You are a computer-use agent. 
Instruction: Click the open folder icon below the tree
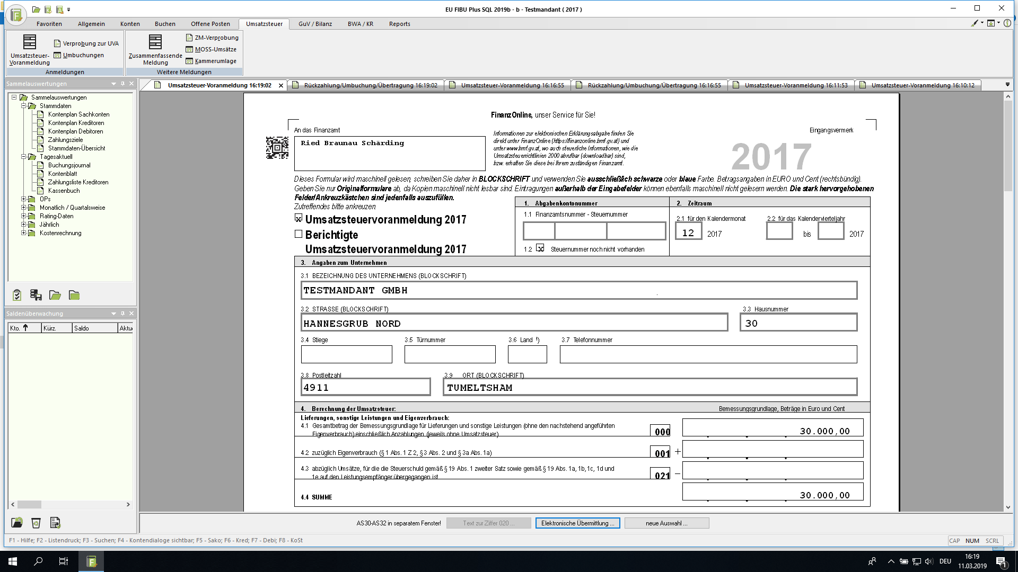coord(55,295)
